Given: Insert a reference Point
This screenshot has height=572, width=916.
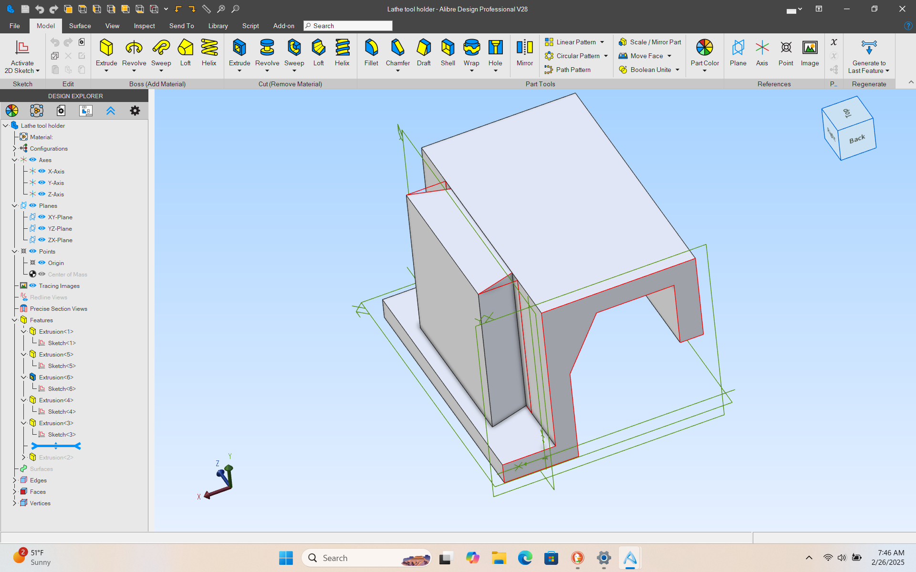Looking at the screenshot, I should point(786,52).
